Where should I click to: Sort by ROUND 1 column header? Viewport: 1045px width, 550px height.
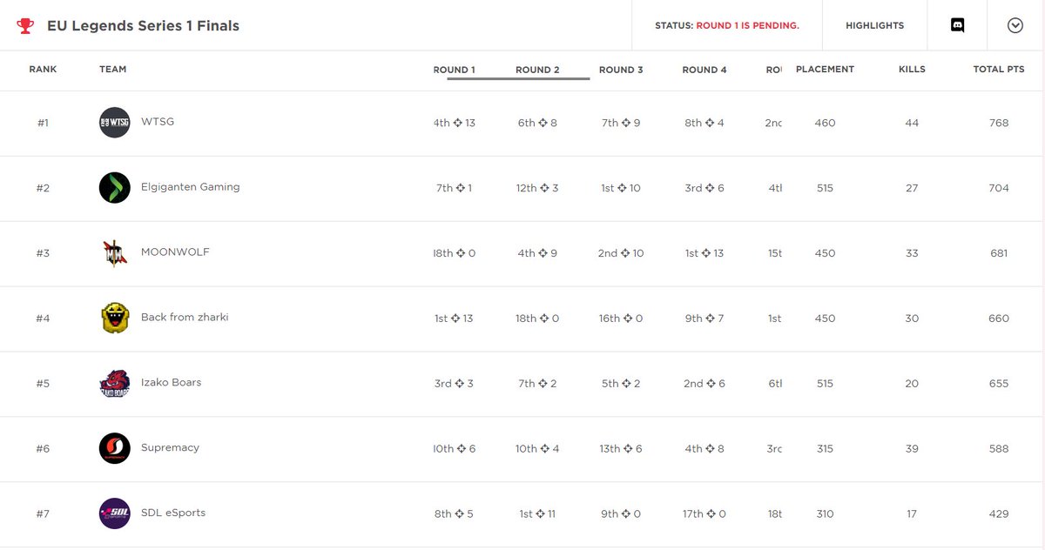coord(454,70)
